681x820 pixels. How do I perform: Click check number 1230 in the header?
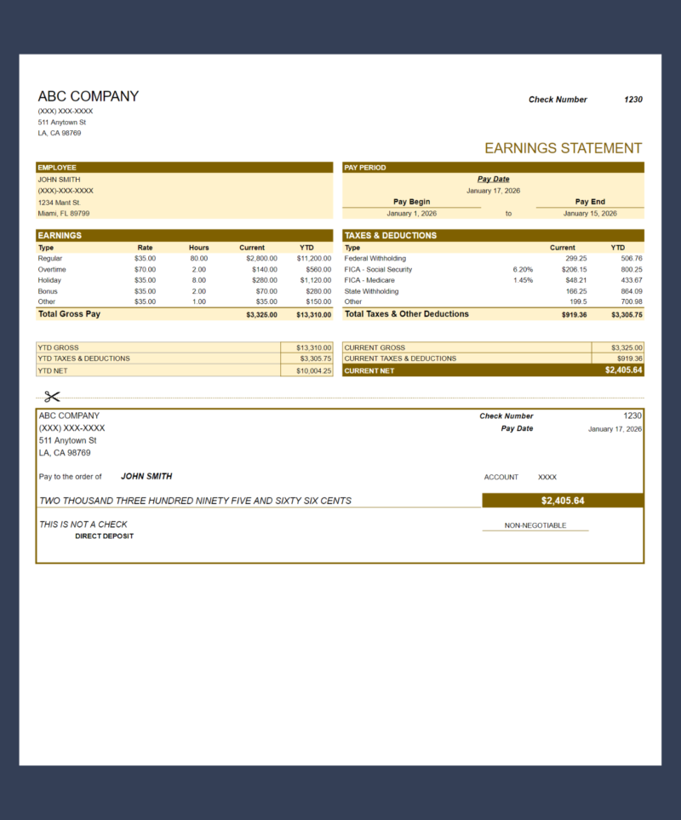point(633,100)
